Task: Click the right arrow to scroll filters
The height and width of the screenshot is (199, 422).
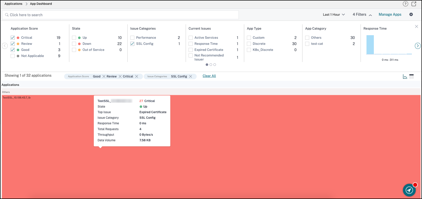Action: click(x=417, y=46)
